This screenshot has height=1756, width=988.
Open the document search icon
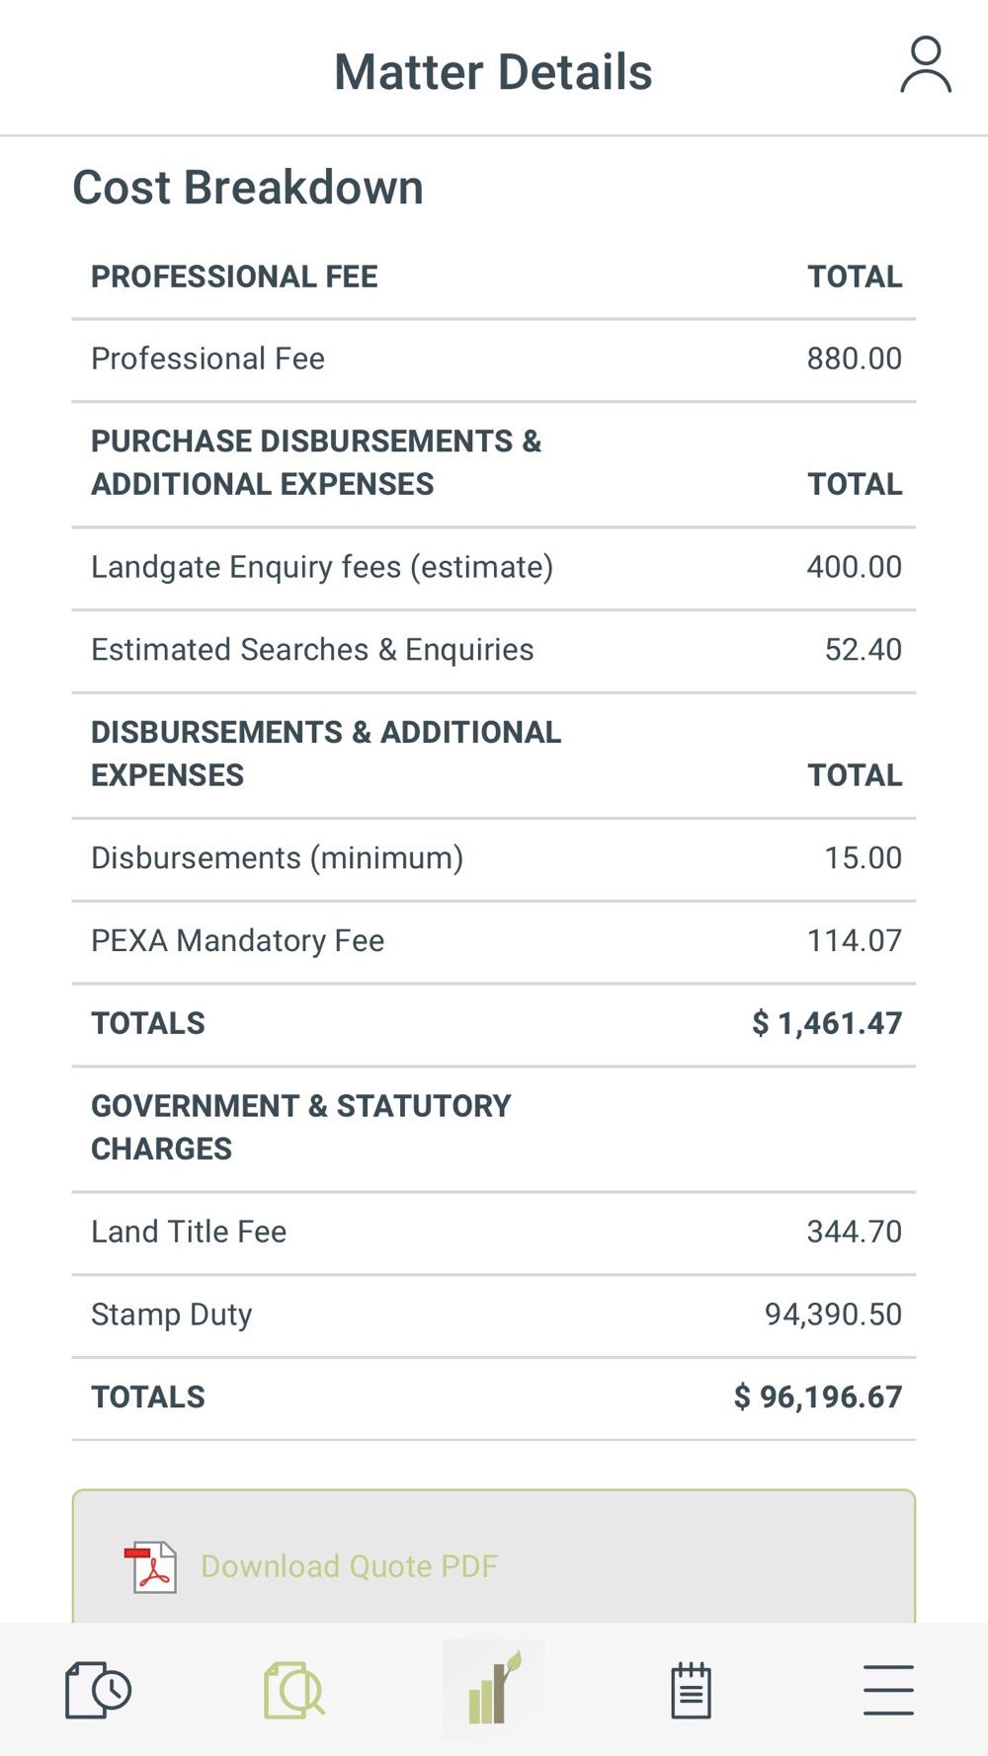(x=294, y=1690)
